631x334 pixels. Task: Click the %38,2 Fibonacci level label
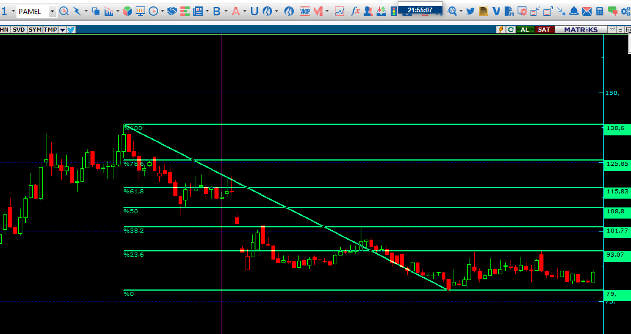[x=133, y=230]
